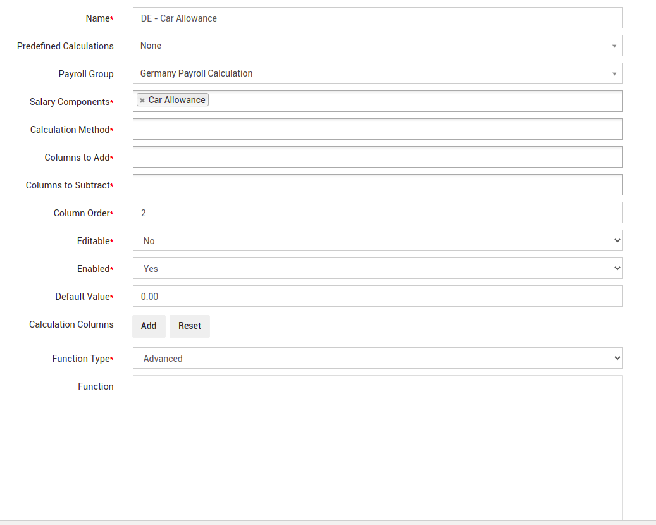Click into the Columns to Subtract field
The image size is (656, 525).
click(x=378, y=185)
